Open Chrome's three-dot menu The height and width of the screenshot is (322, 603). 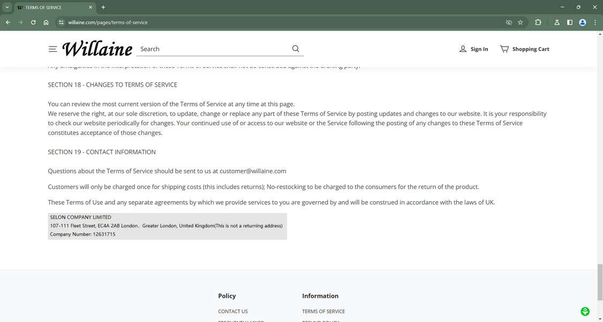pyautogui.click(x=595, y=22)
